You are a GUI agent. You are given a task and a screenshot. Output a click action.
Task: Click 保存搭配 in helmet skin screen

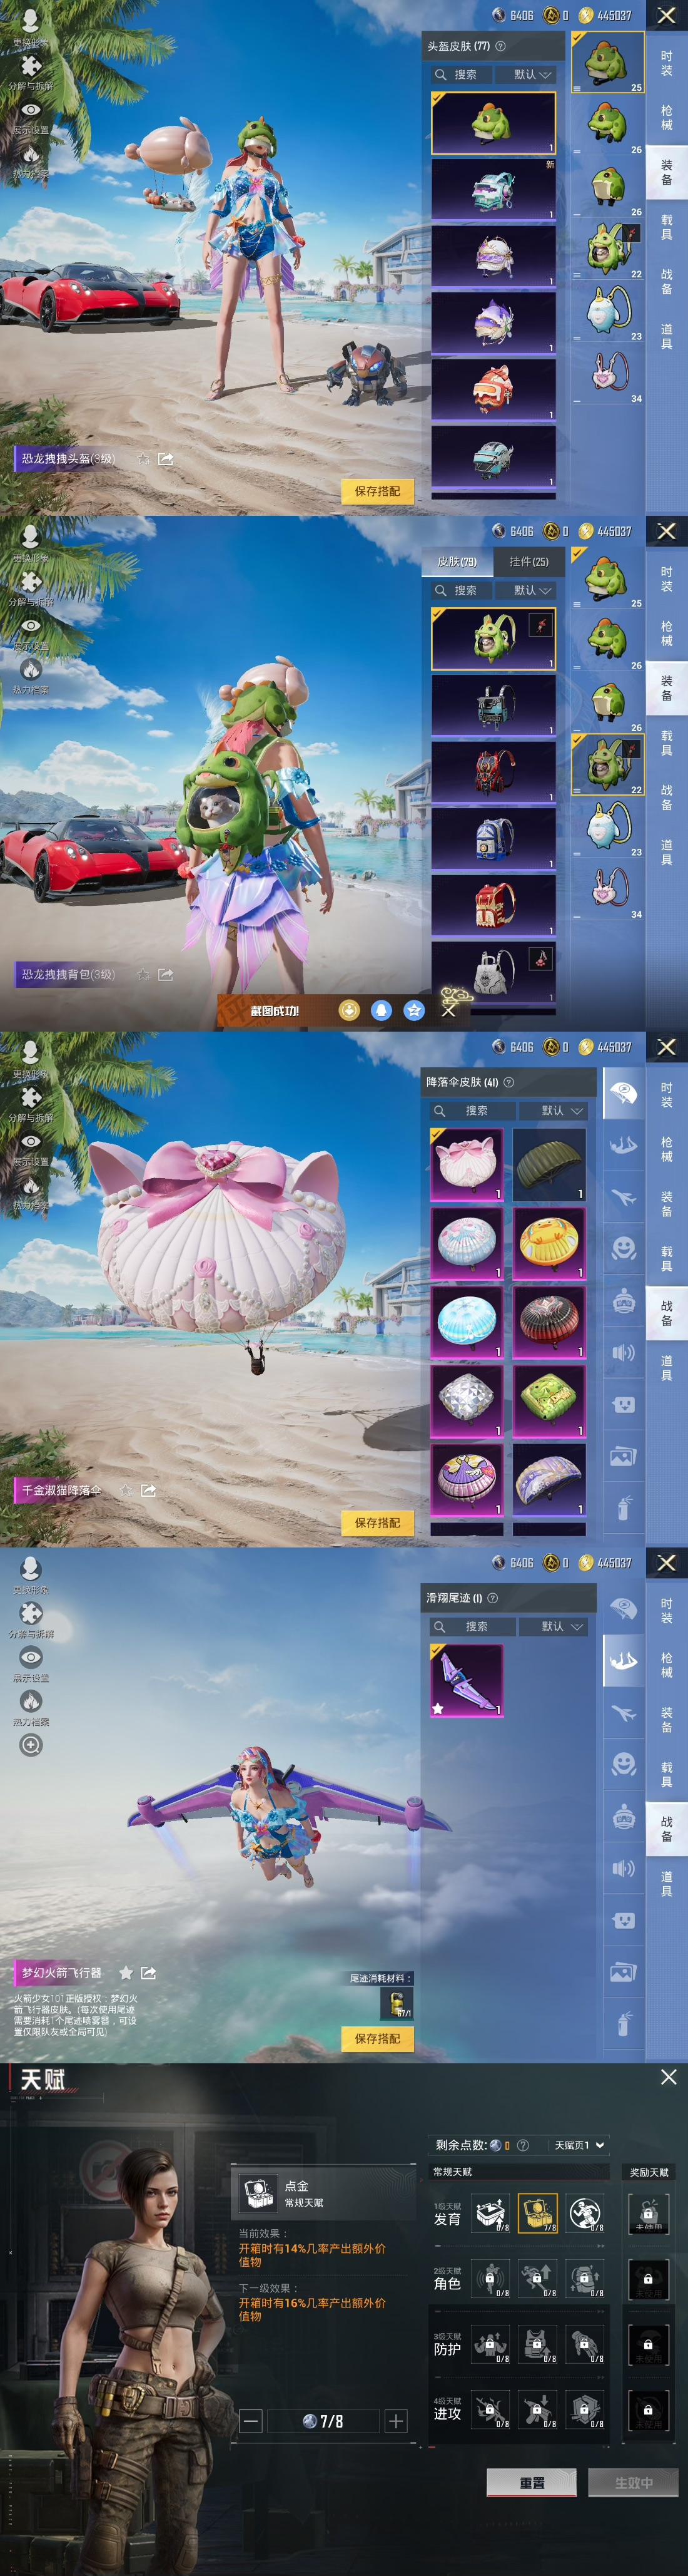(x=377, y=491)
